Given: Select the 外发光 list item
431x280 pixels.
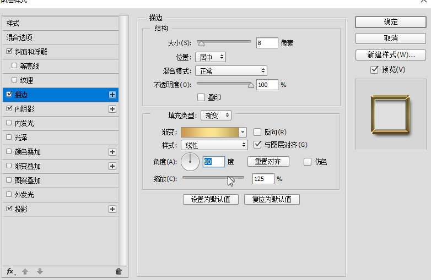Looking at the screenshot, I should (61, 195).
